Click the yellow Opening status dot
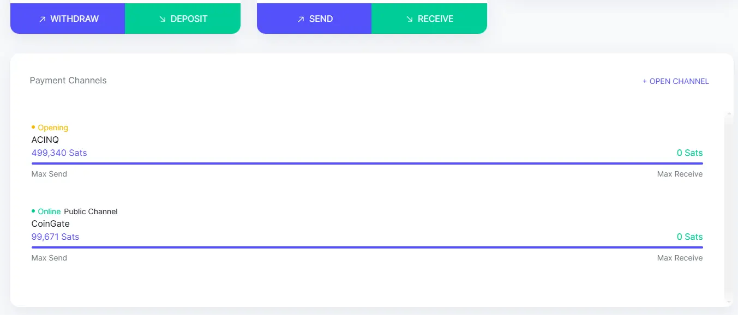The width and height of the screenshot is (738, 315). coord(33,127)
